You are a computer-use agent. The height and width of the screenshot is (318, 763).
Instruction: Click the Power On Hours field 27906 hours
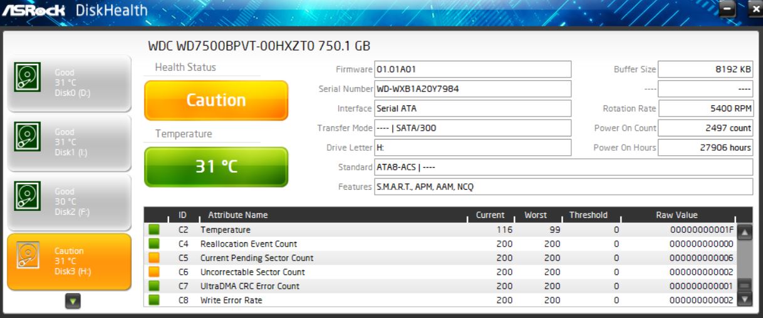tap(706, 147)
